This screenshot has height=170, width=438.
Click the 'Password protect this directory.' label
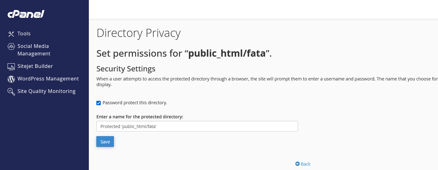[x=135, y=103]
